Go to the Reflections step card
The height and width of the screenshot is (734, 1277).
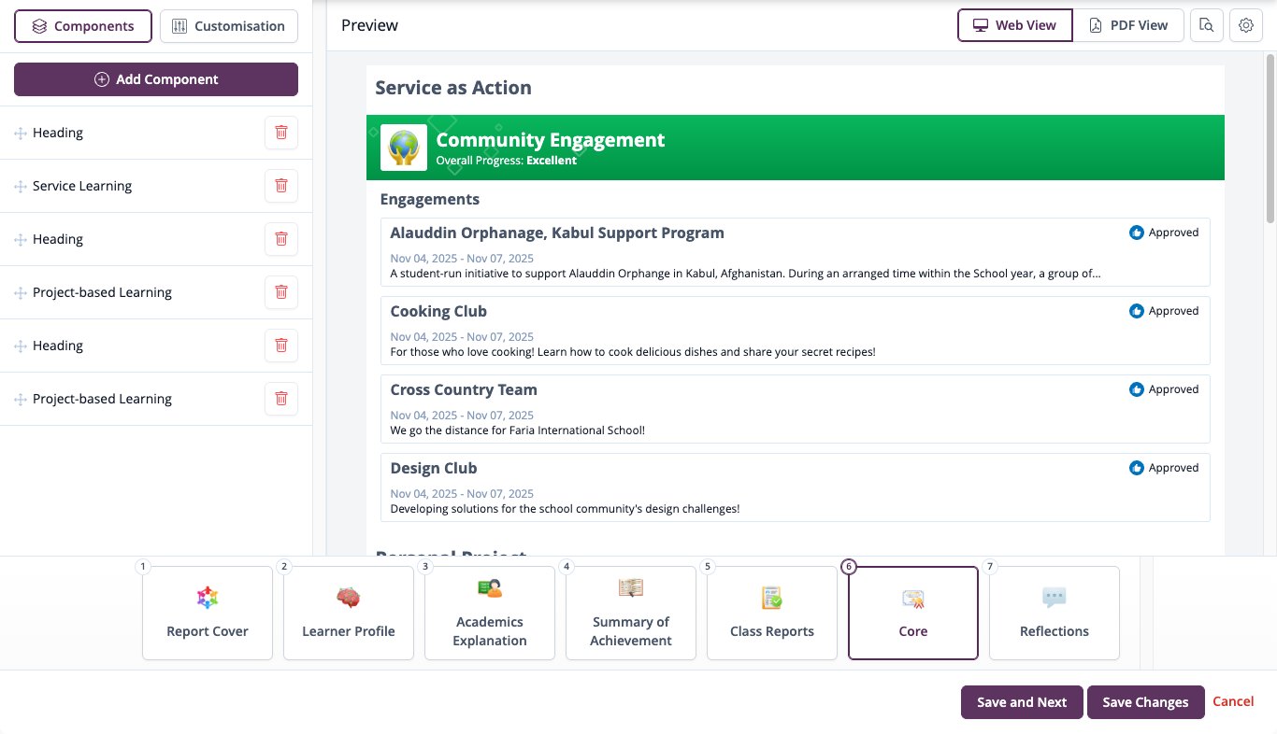(1055, 613)
